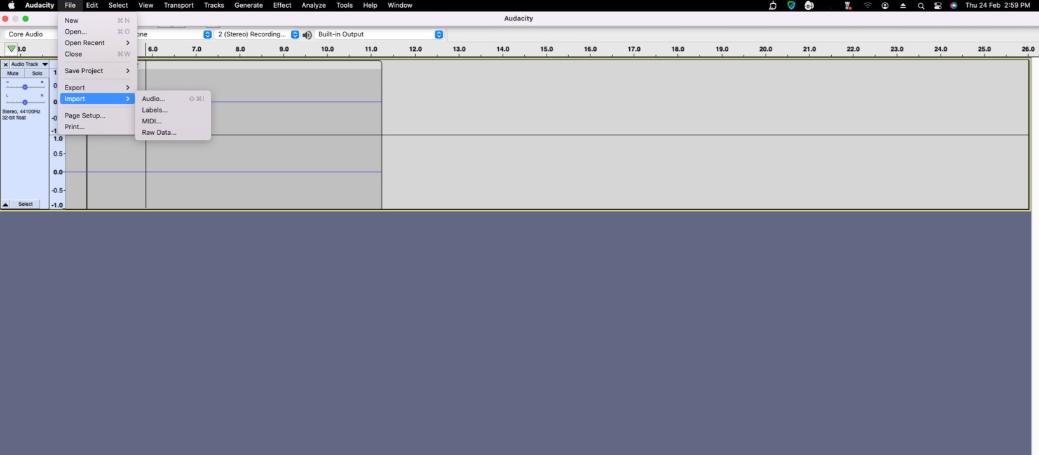The image size is (1039, 455).
Task: Open the View menu
Action: [146, 6]
